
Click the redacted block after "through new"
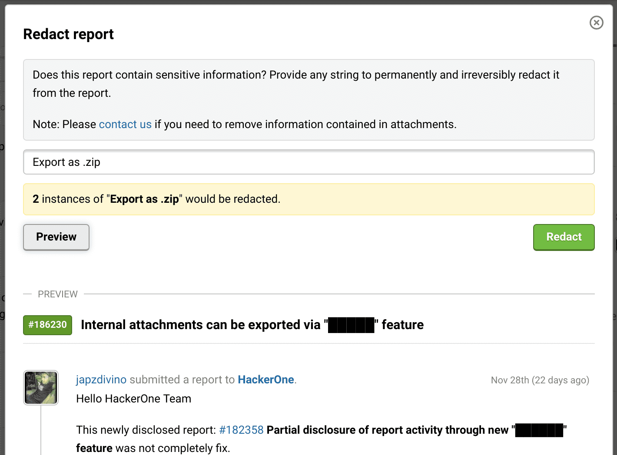click(539, 430)
